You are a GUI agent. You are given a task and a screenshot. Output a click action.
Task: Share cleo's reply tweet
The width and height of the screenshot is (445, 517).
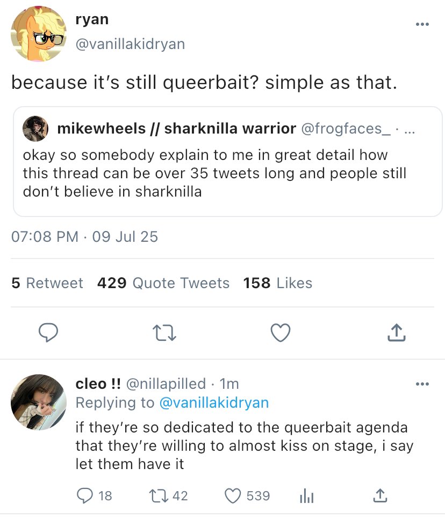(379, 495)
